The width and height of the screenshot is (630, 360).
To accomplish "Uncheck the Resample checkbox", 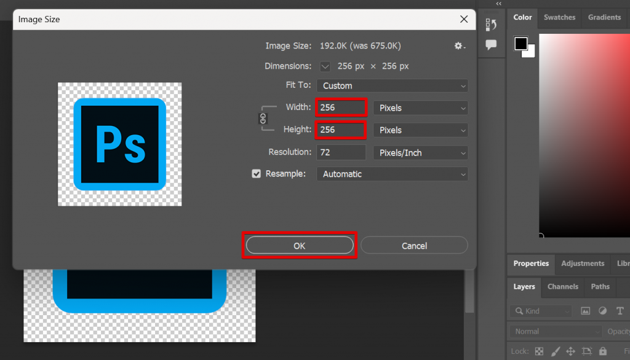I will (x=257, y=173).
